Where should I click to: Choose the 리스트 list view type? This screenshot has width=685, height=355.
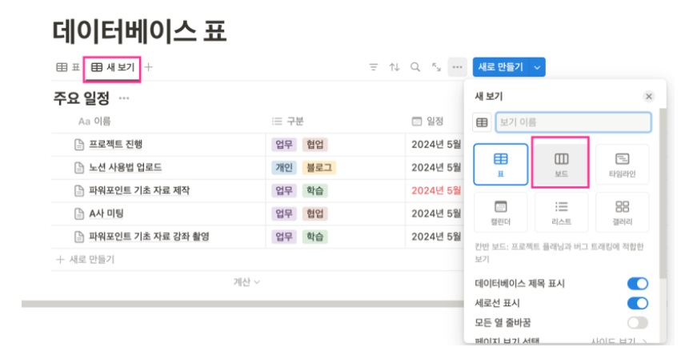click(561, 212)
